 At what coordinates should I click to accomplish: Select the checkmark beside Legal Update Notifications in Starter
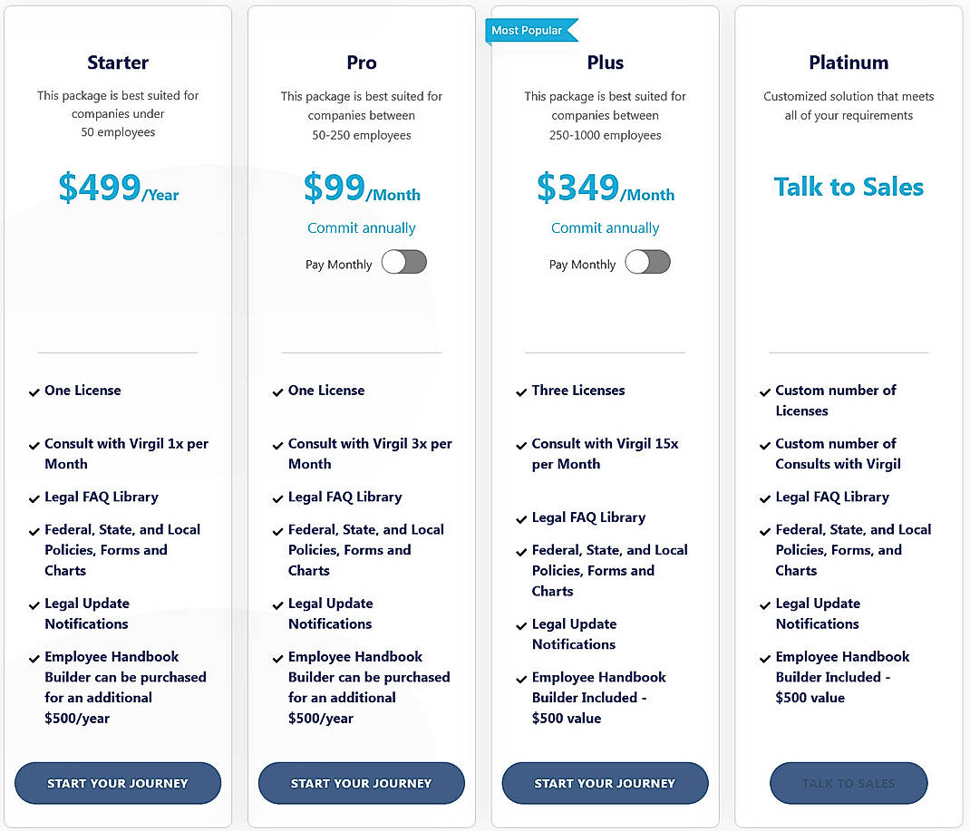click(34, 604)
